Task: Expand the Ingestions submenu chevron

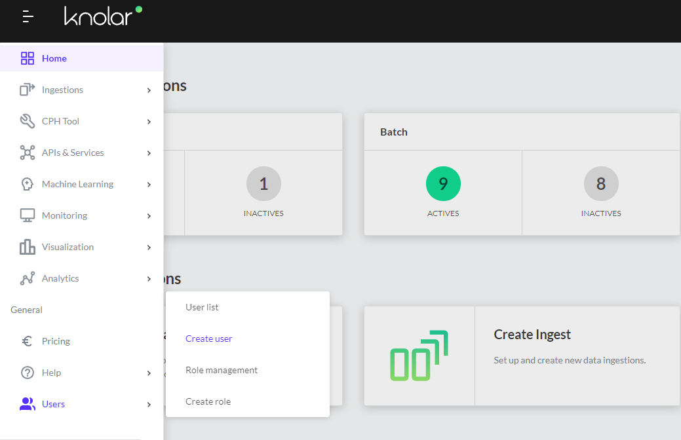Action: coord(149,90)
